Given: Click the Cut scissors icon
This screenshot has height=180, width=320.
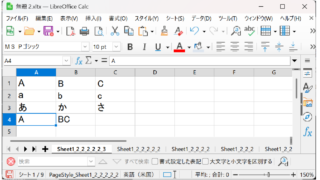Looking at the screenshot, I should 115,31.
